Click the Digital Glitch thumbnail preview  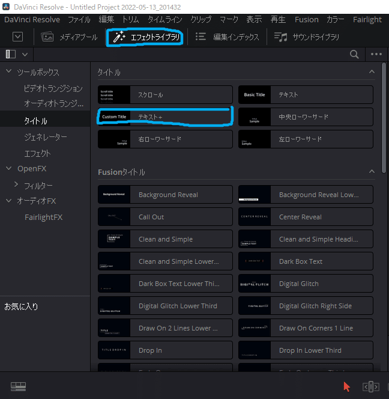(255, 284)
